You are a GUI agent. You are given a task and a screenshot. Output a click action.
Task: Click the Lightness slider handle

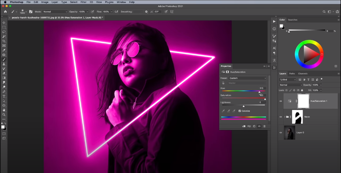coord(243,106)
